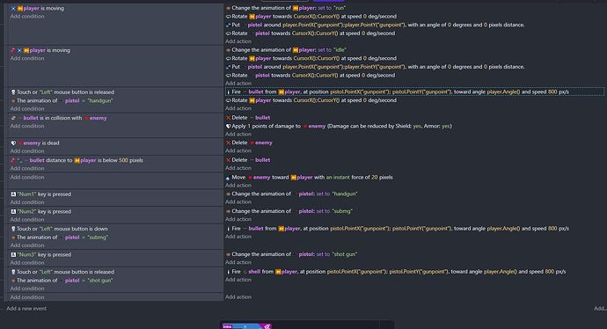
Task: Click health icon beside 'enemy is dead' condition
Action: [x=13, y=143]
